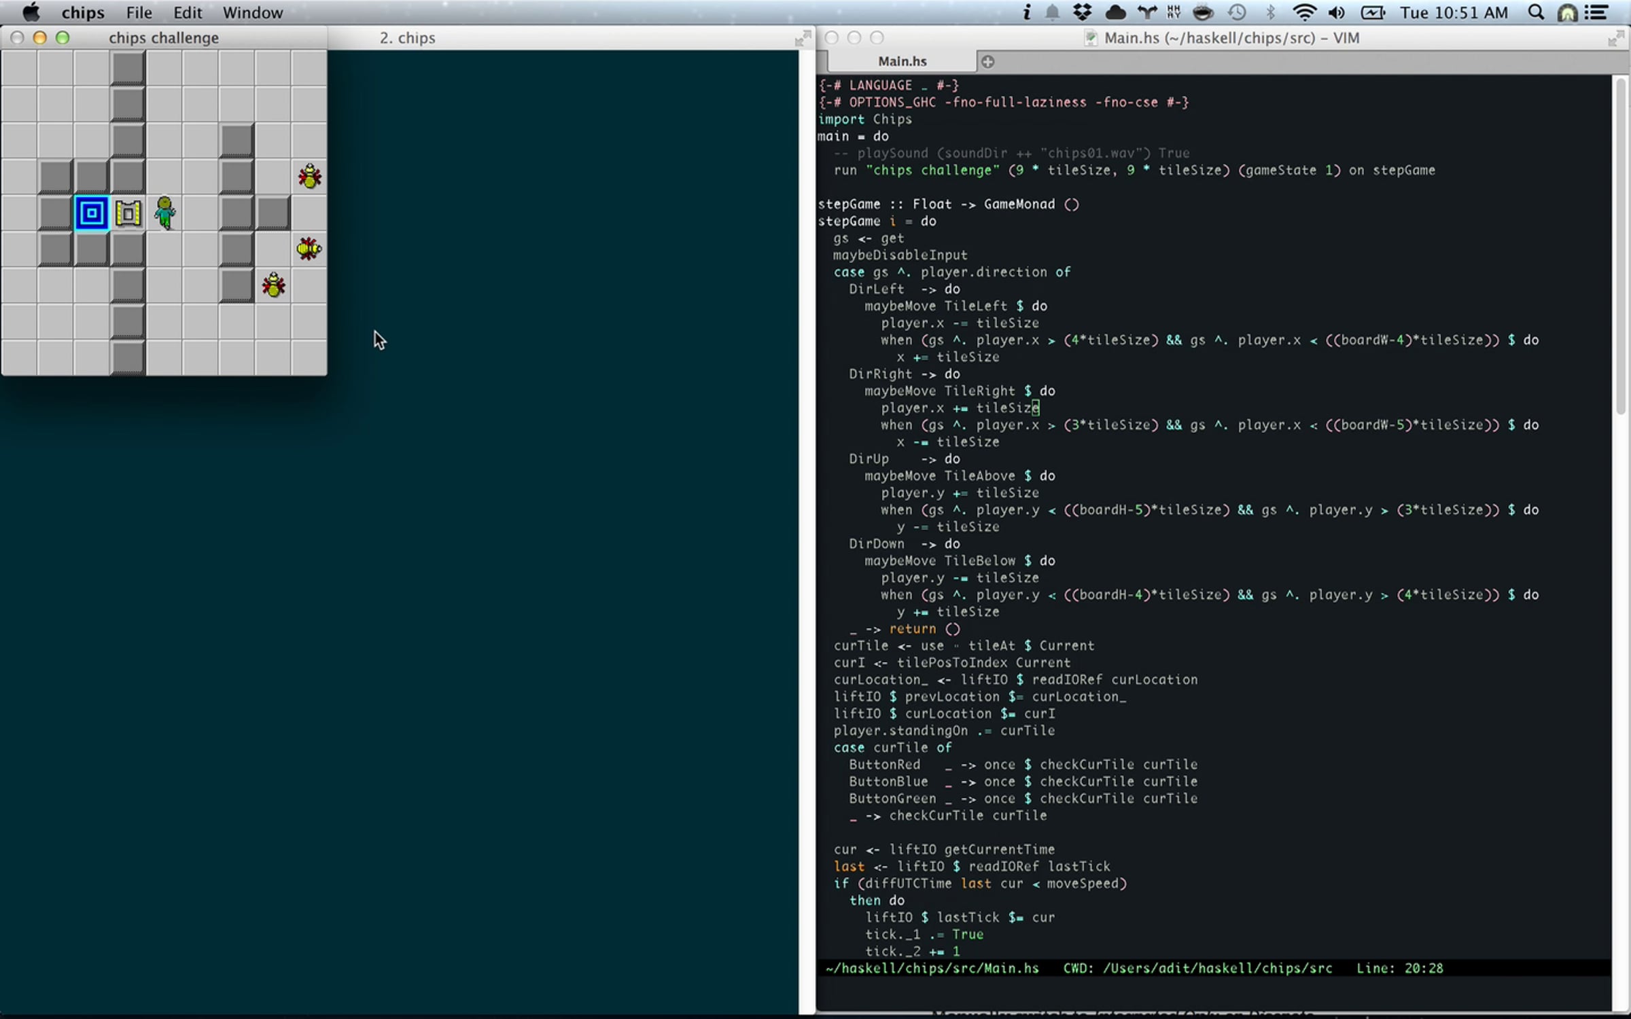Click the 'import Chips' line in Vim
Screen dimensions: 1631x1019
tap(864, 119)
